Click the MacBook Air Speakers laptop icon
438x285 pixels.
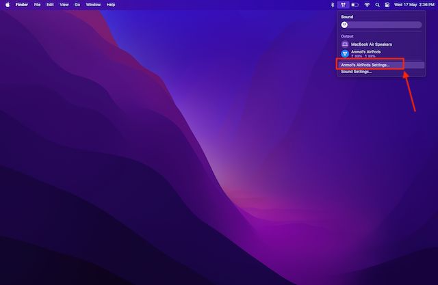coord(345,44)
